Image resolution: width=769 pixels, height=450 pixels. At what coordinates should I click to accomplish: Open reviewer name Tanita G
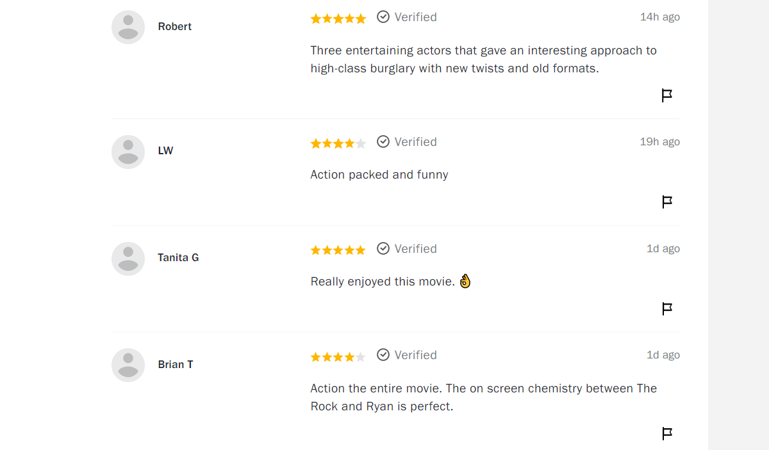[178, 257]
